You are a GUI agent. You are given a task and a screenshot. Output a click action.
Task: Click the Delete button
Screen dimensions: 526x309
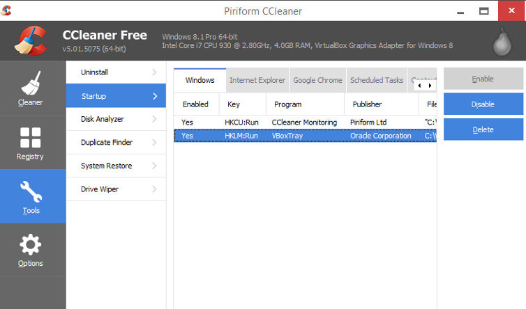(x=483, y=129)
